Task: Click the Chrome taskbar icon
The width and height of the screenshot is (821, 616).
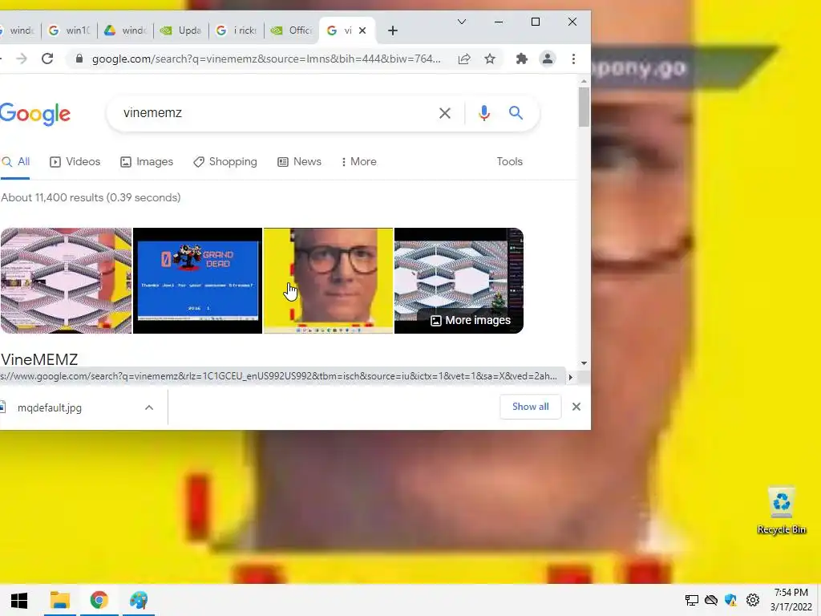Action: click(99, 600)
